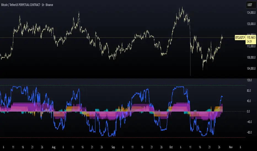The width and height of the screenshot is (257, 151).
Task: Click the 6 date label after Nov
Action: click(240, 147)
